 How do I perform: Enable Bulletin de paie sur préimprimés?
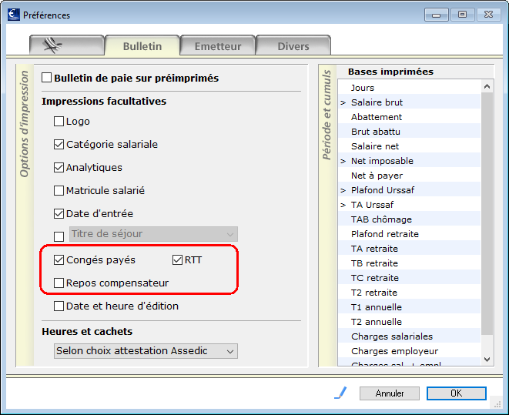[46, 78]
